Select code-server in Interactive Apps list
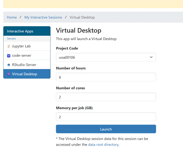183x150 pixels. click(x=27, y=56)
